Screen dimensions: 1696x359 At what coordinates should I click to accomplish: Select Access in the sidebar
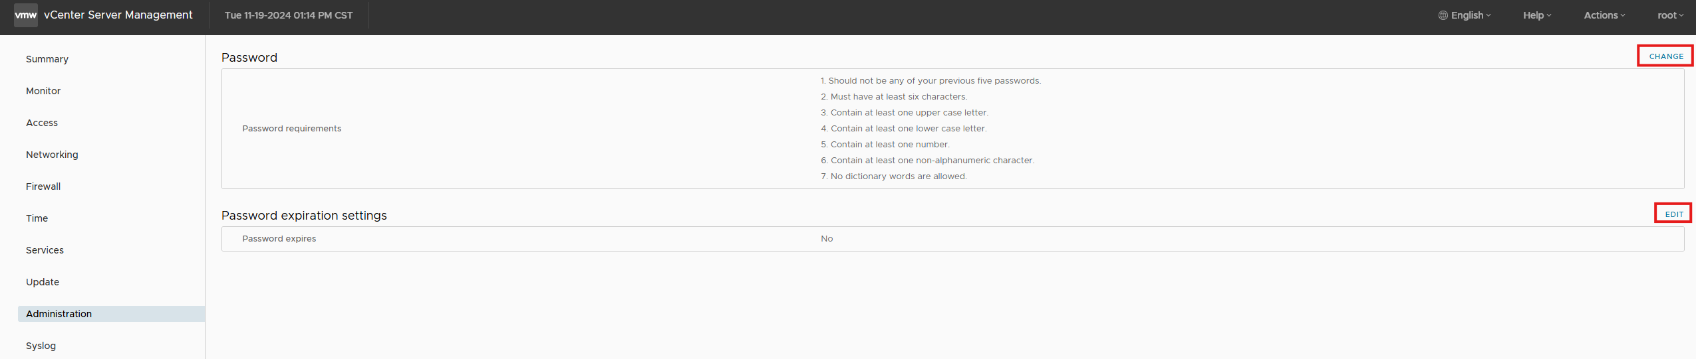click(x=42, y=123)
